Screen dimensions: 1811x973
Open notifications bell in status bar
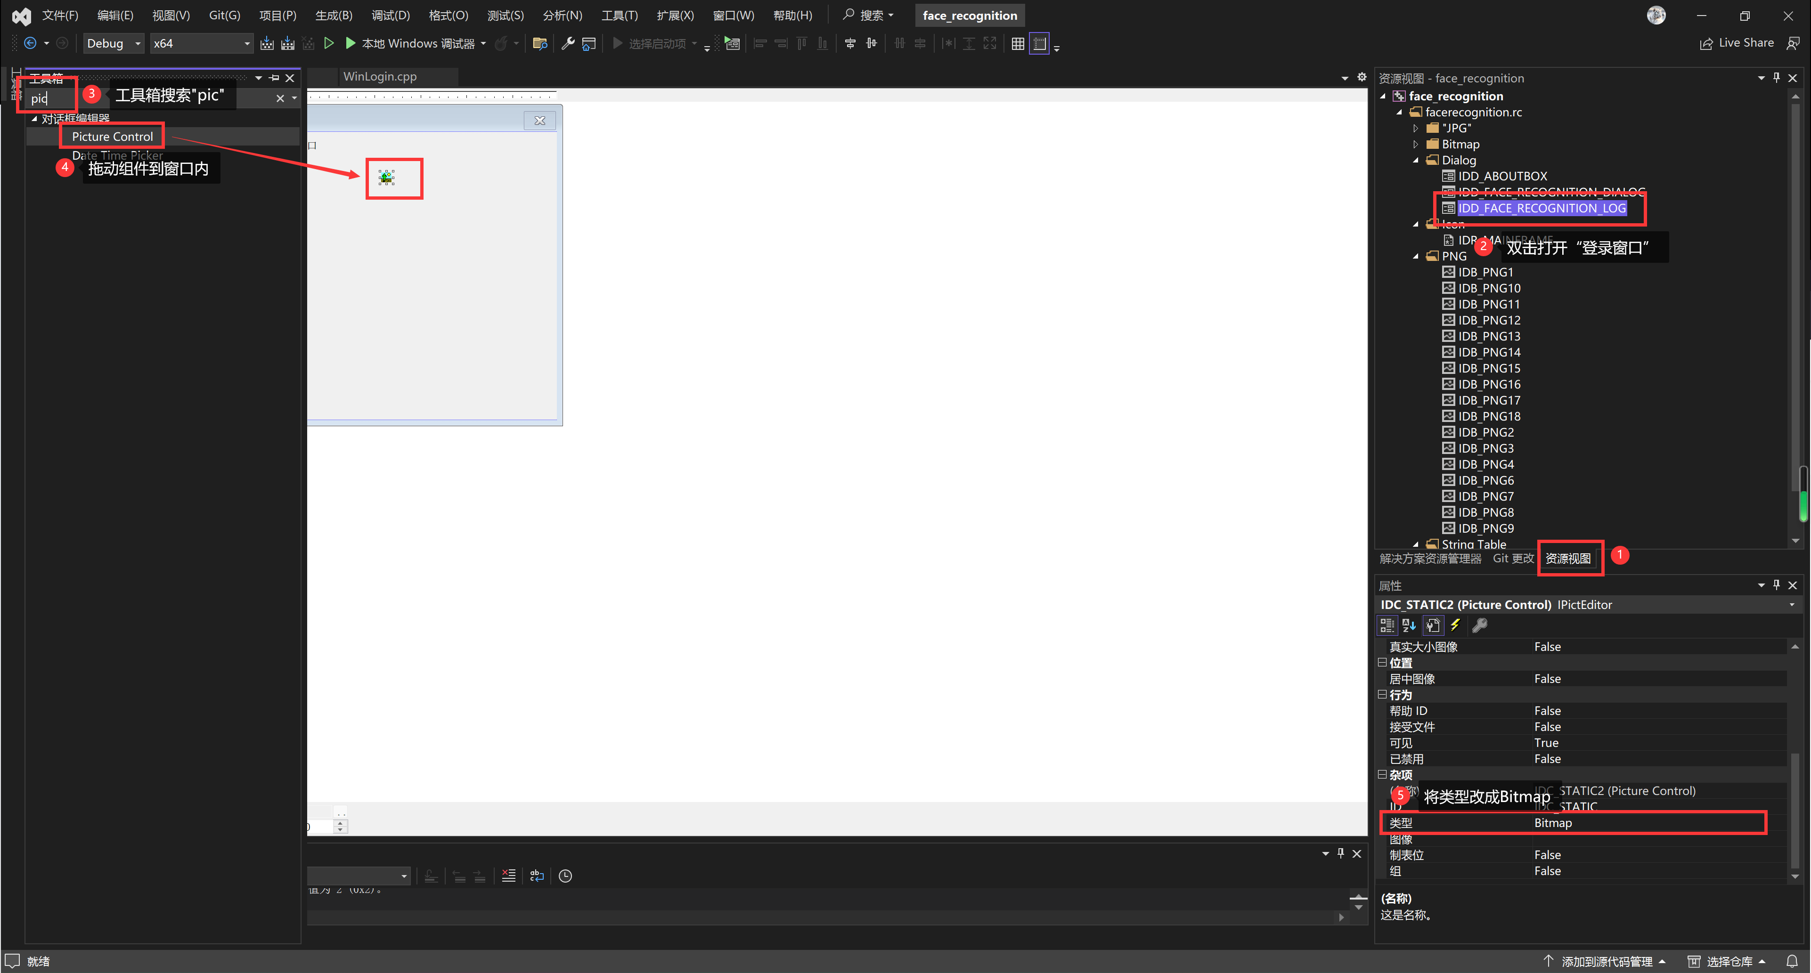point(1791,961)
